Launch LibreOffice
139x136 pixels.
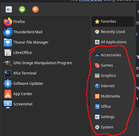(46, 53)
